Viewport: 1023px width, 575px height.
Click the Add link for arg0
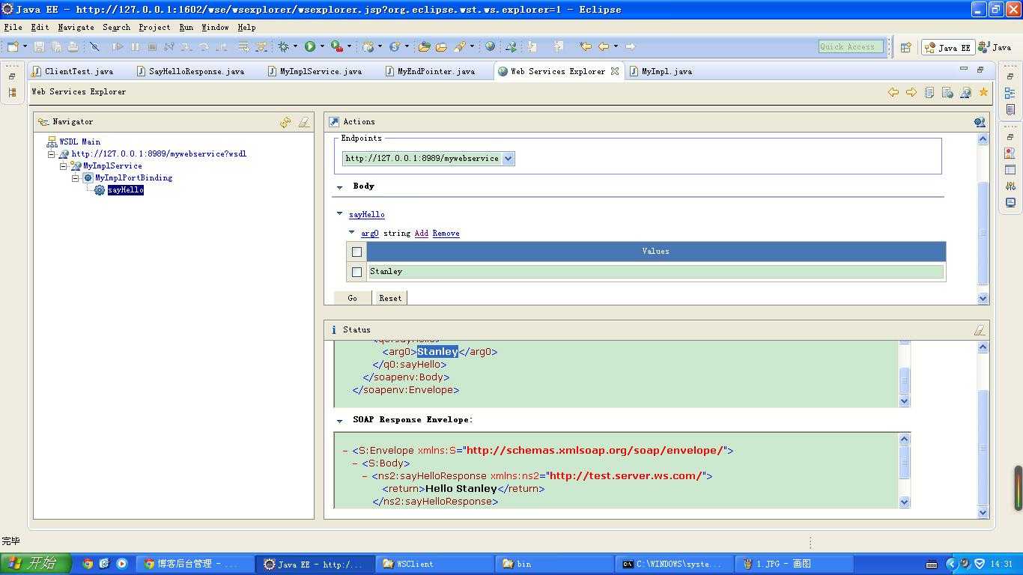tap(421, 234)
